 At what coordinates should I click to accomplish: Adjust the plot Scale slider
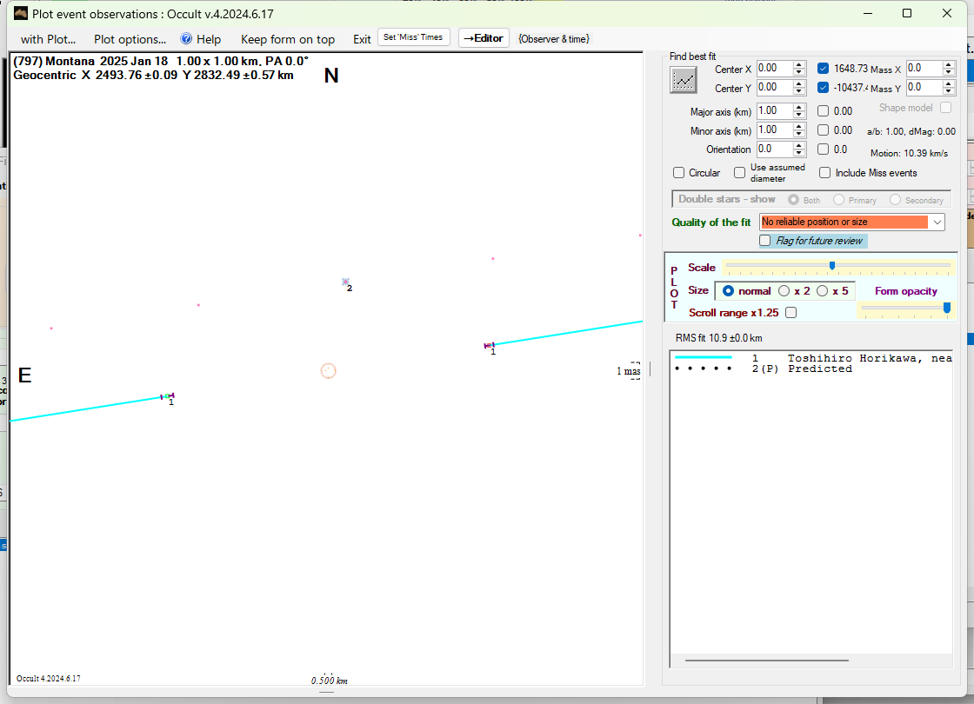[832, 266]
